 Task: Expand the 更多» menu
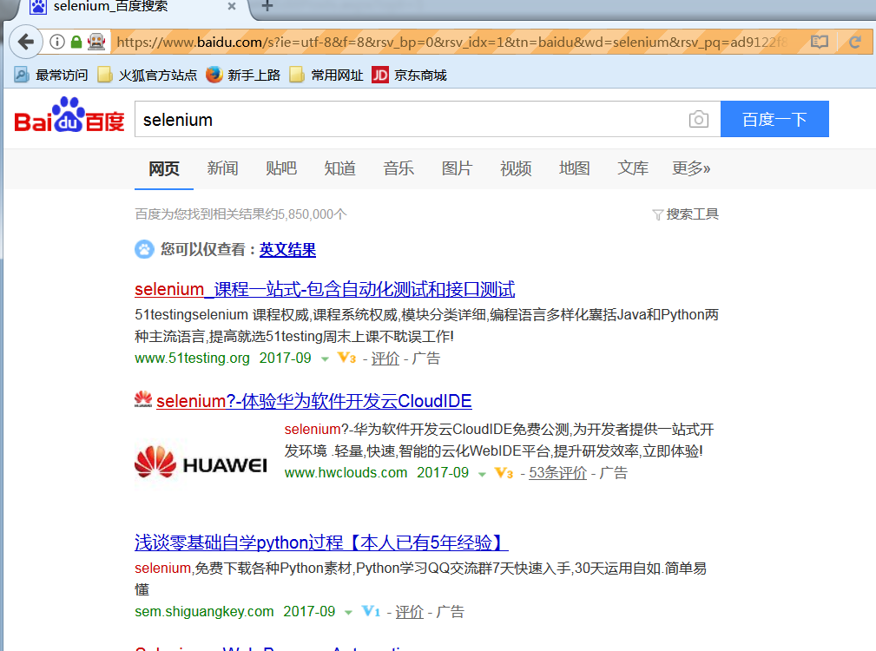691,168
